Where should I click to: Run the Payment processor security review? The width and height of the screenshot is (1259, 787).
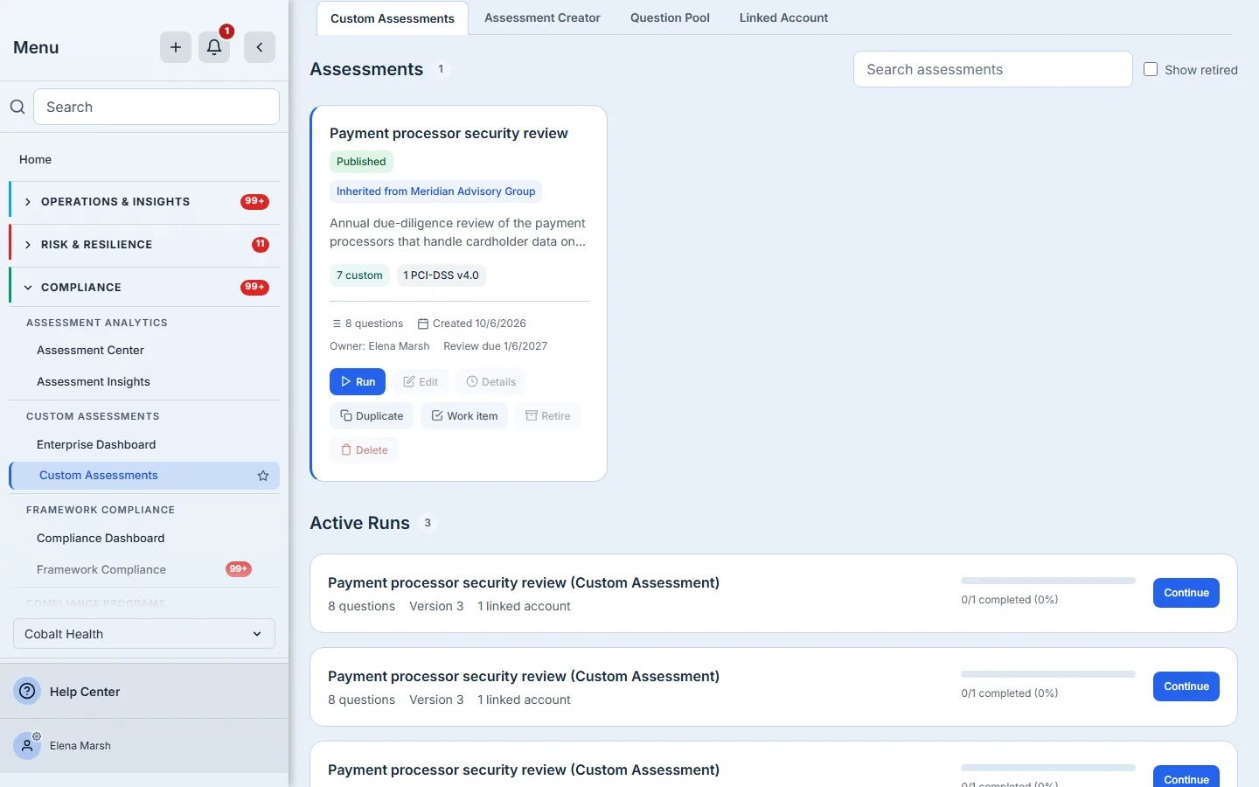tap(358, 382)
